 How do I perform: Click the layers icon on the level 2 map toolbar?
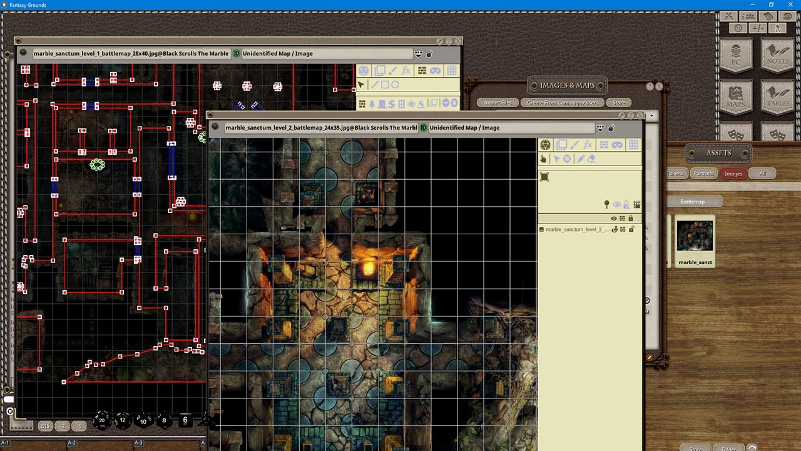click(x=563, y=145)
